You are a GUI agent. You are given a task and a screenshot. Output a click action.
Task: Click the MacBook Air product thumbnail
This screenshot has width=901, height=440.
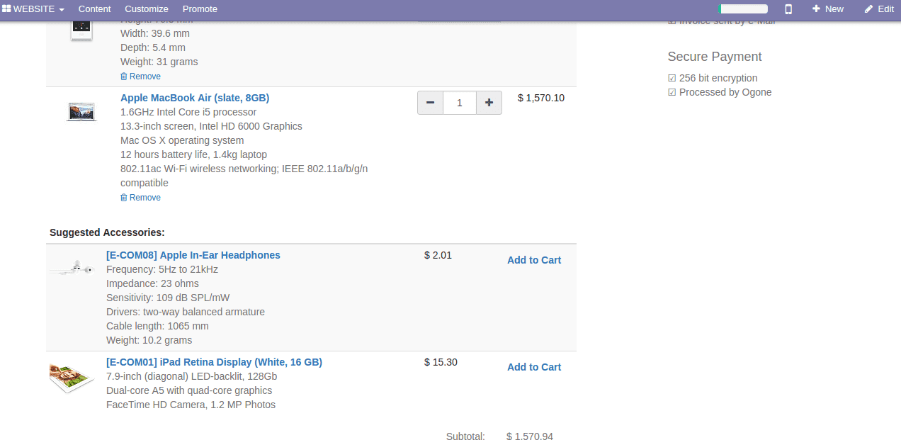click(81, 111)
